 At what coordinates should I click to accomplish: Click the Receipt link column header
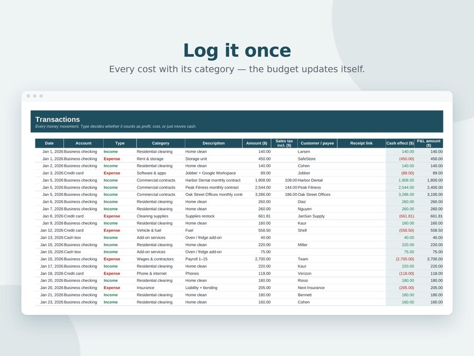tap(361, 143)
